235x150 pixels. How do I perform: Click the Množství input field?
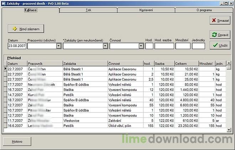183,46
